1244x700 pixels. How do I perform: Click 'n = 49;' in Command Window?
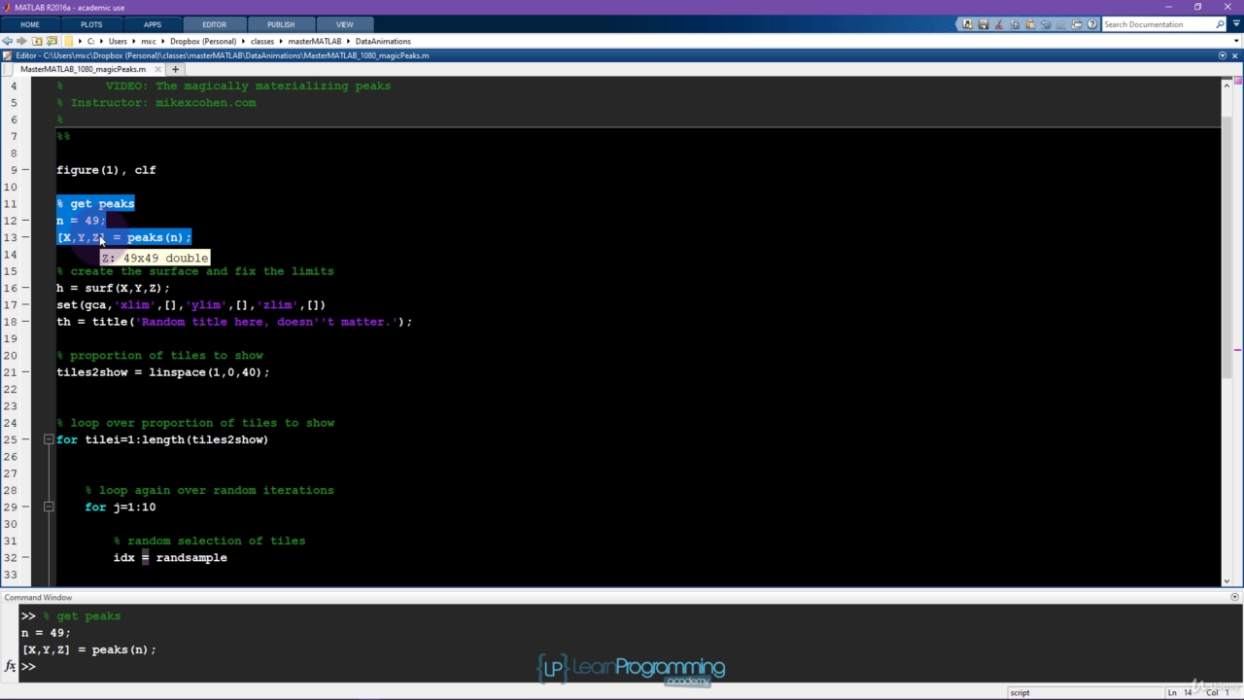coord(46,633)
